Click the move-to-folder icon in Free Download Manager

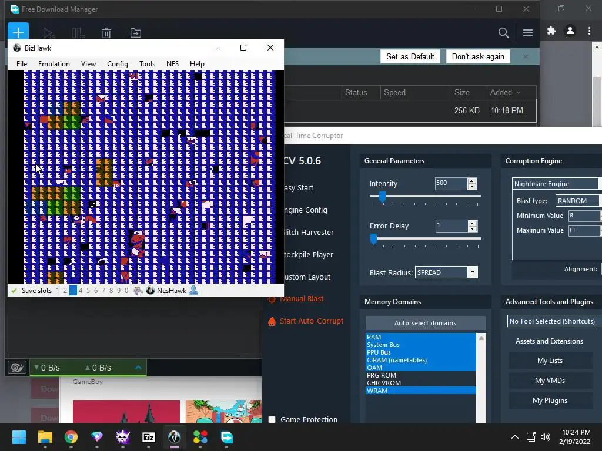tap(136, 33)
